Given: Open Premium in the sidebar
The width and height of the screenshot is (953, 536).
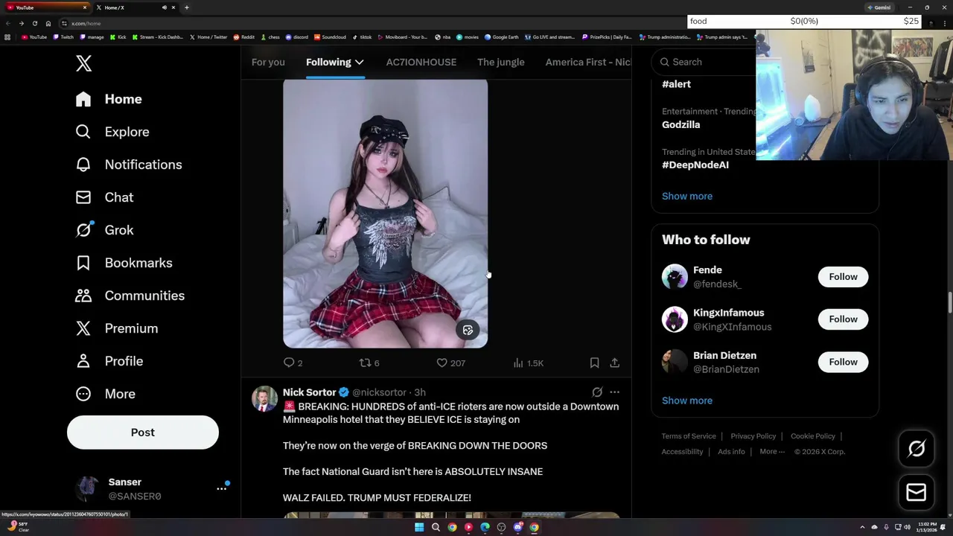Looking at the screenshot, I should pyautogui.click(x=116, y=328).
